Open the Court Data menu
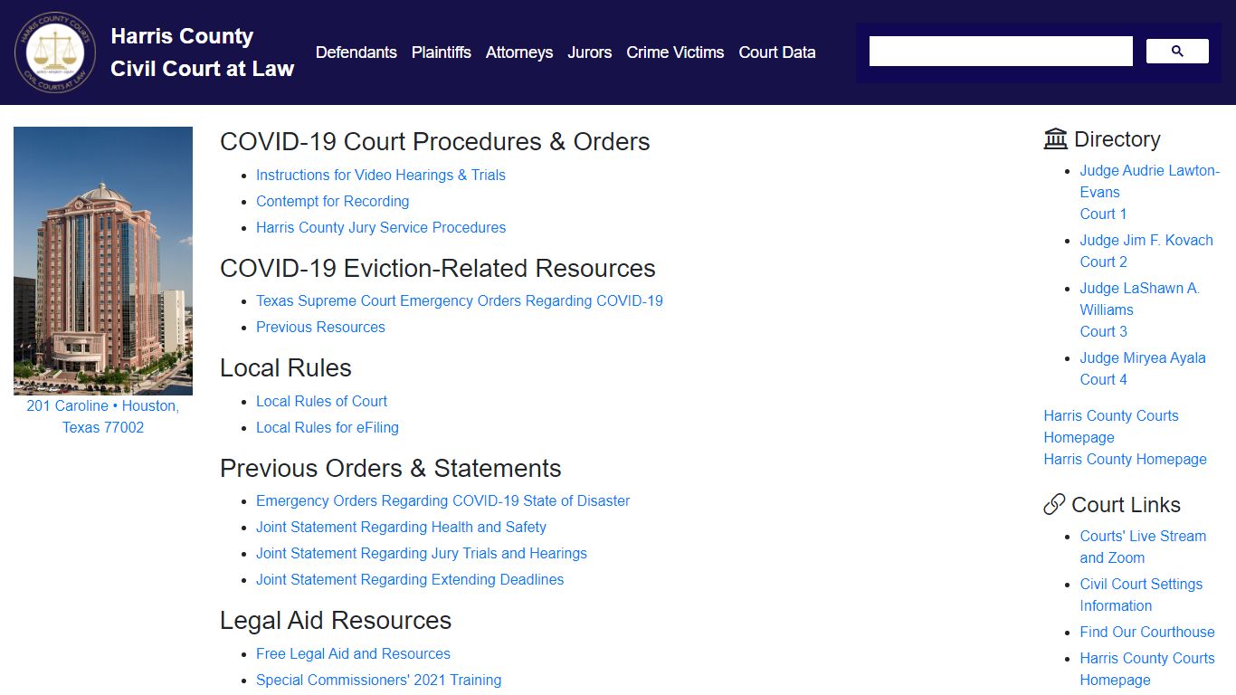This screenshot has width=1236, height=695. tap(777, 52)
